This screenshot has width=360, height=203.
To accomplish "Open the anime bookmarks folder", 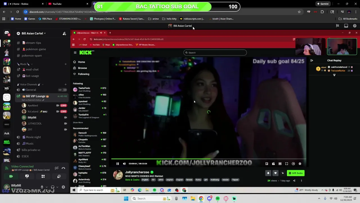I will point(153,19).
